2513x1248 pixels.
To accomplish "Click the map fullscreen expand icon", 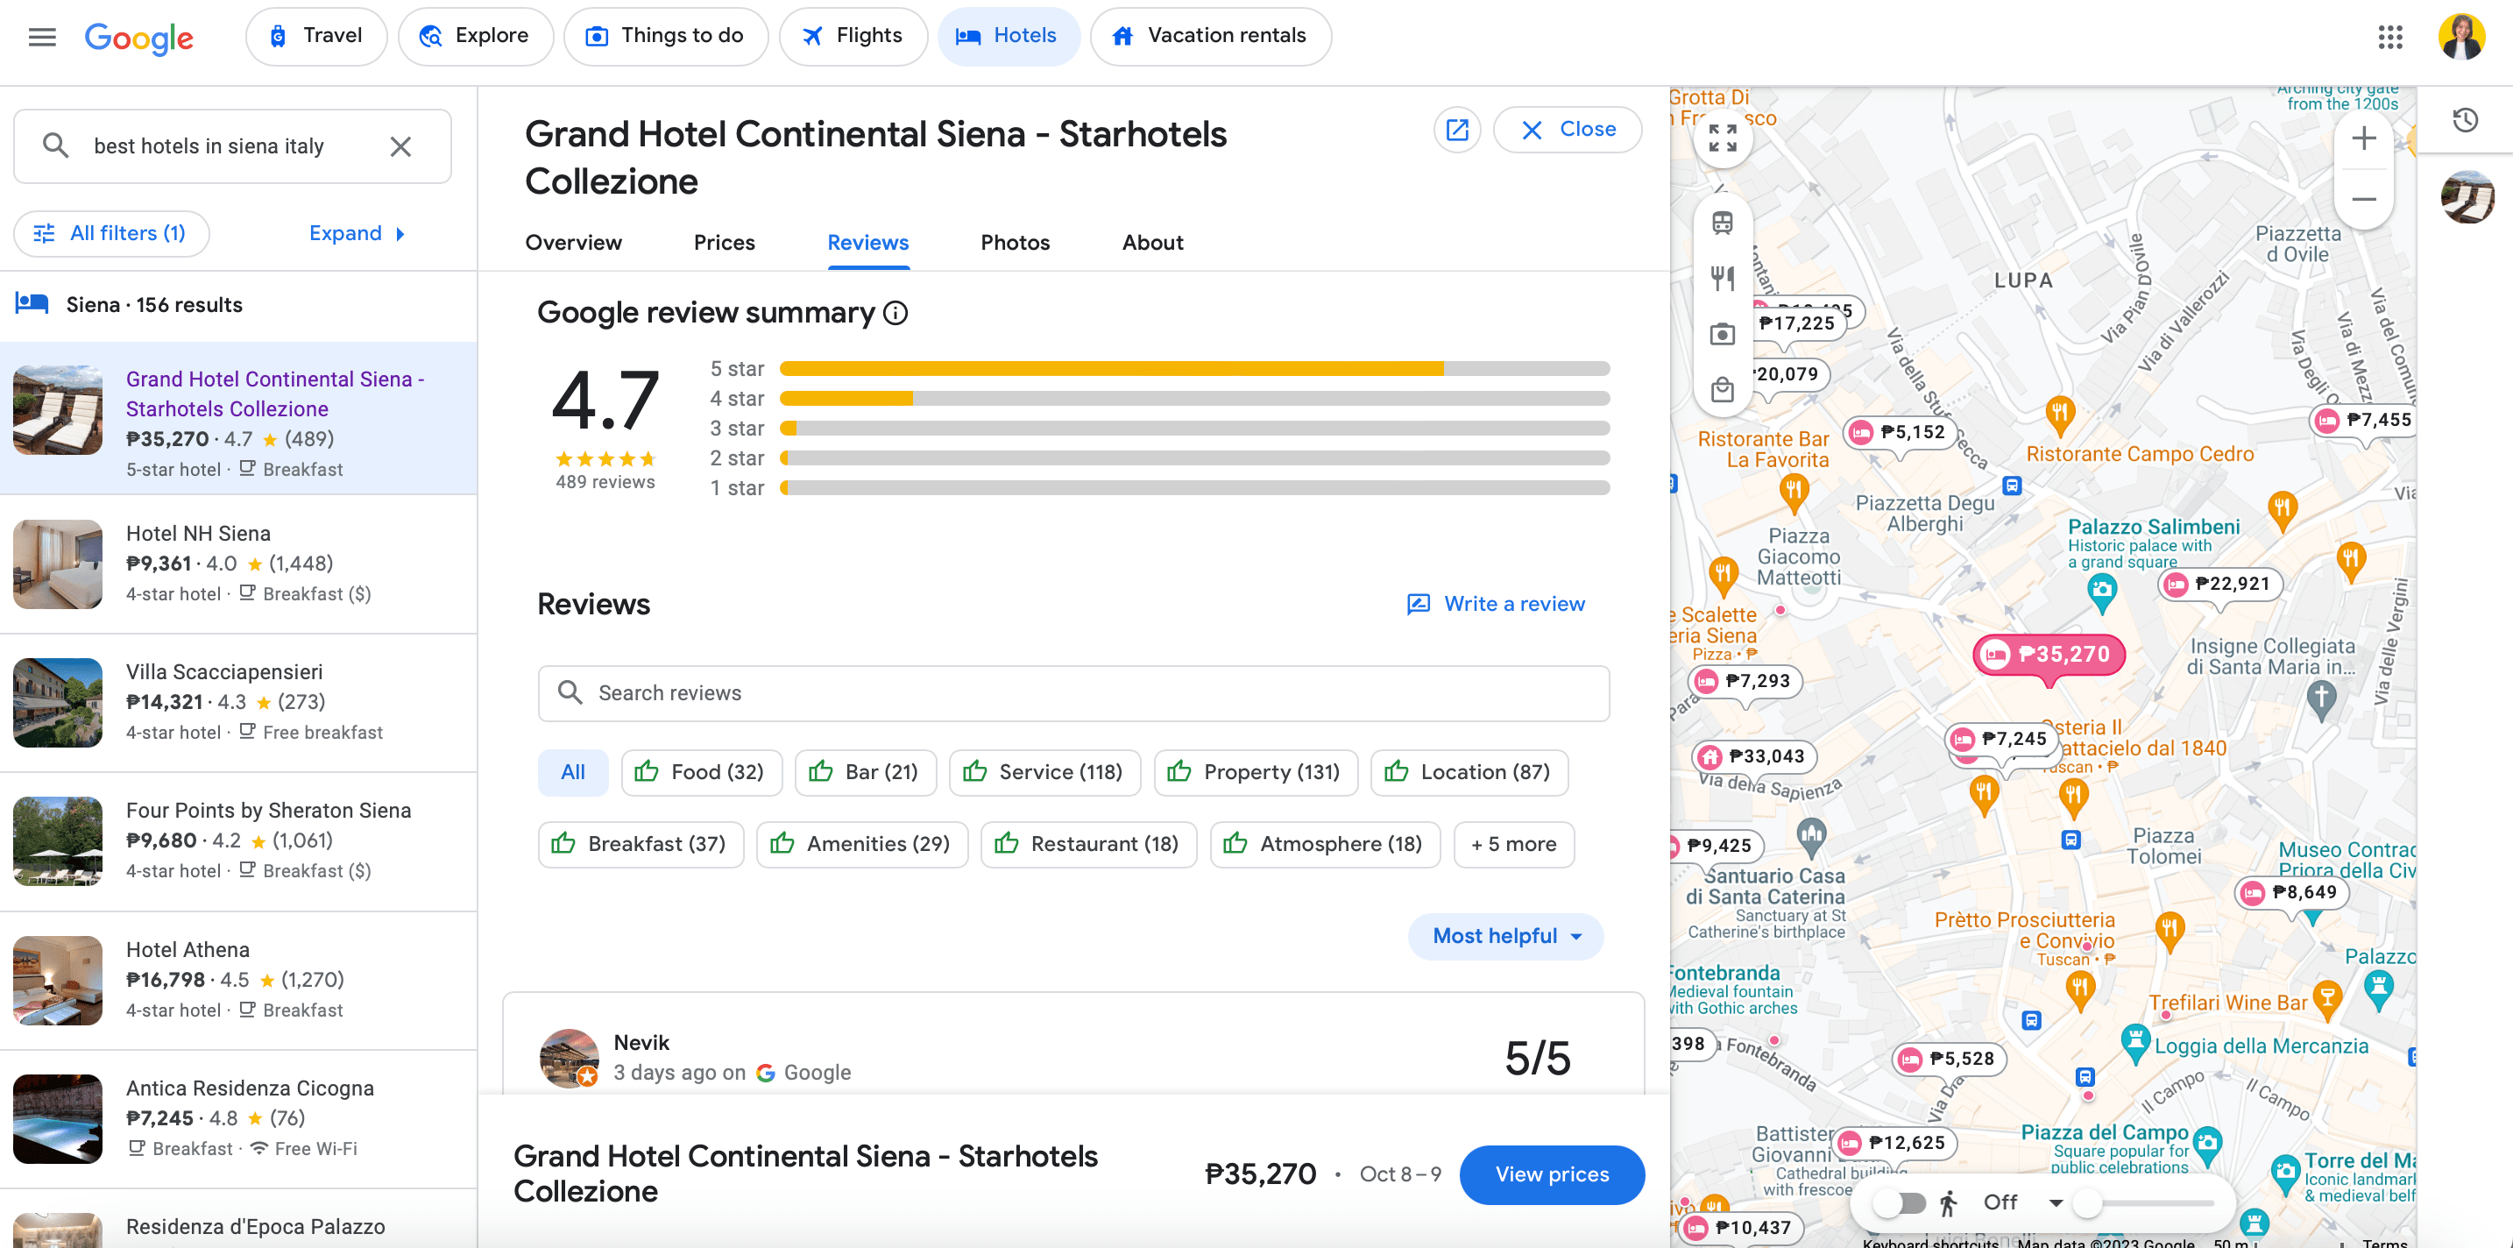I will point(1722,138).
